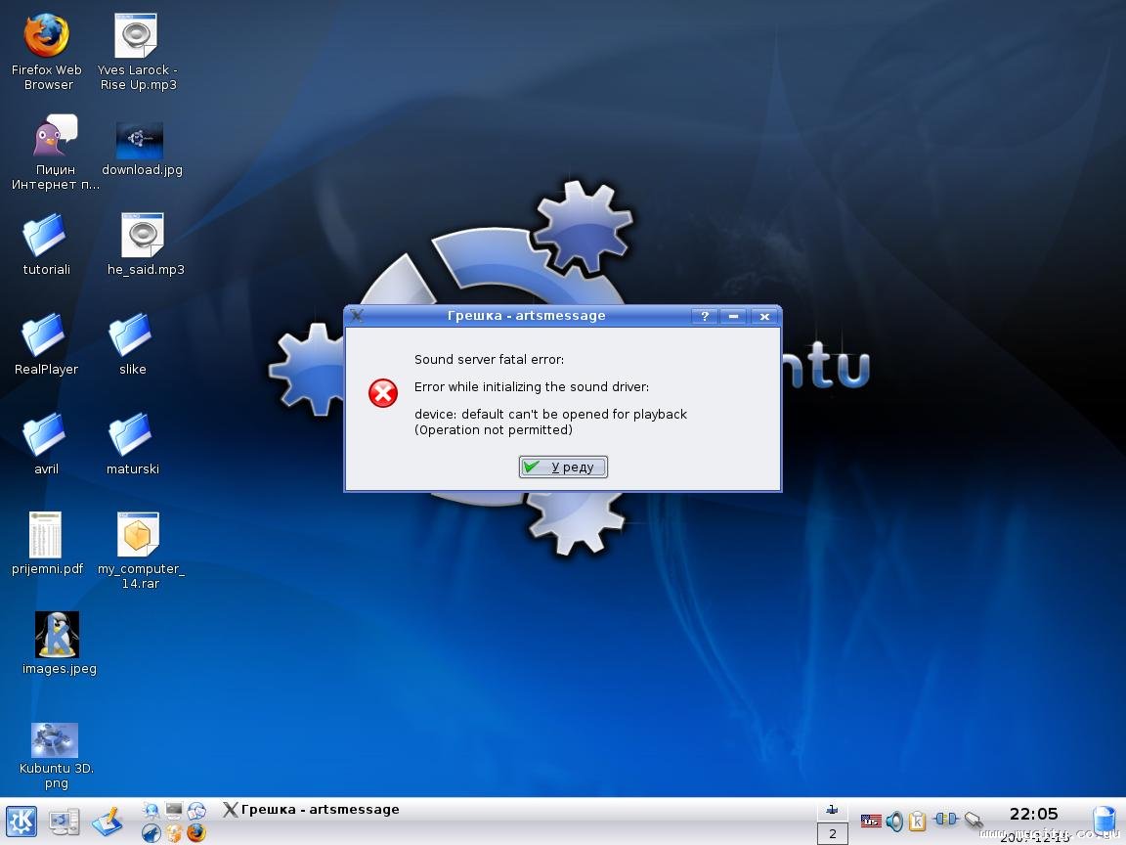This screenshot has height=845, width=1126.
Task: Click the "(Operation not permitted)" text line
Action: coord(494,429)
